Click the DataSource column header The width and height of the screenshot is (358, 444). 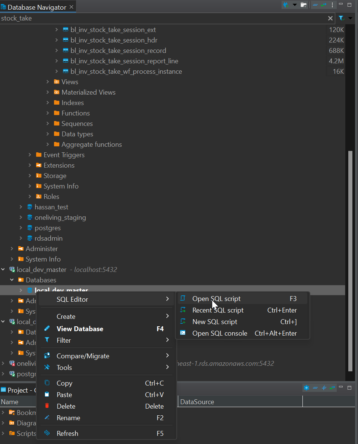(240, 402)
